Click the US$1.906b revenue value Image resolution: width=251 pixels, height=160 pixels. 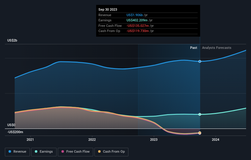point(135,15)
